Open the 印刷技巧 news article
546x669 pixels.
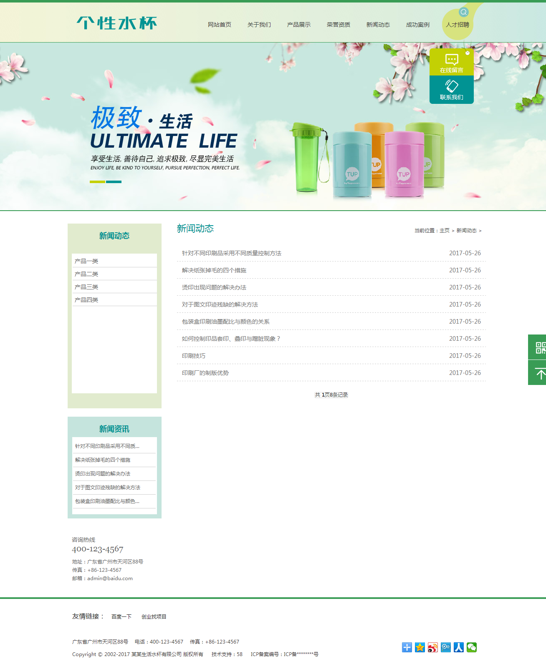pyautogui.click(x=194, y=356)
